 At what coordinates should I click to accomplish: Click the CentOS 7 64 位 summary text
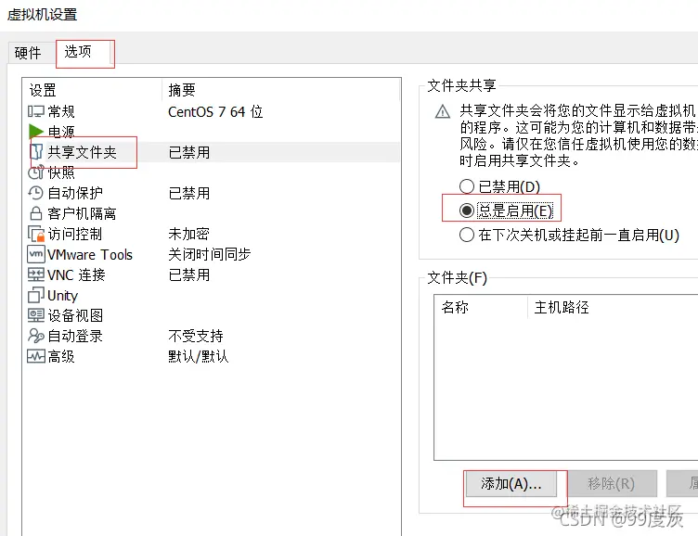coord(215,111)
